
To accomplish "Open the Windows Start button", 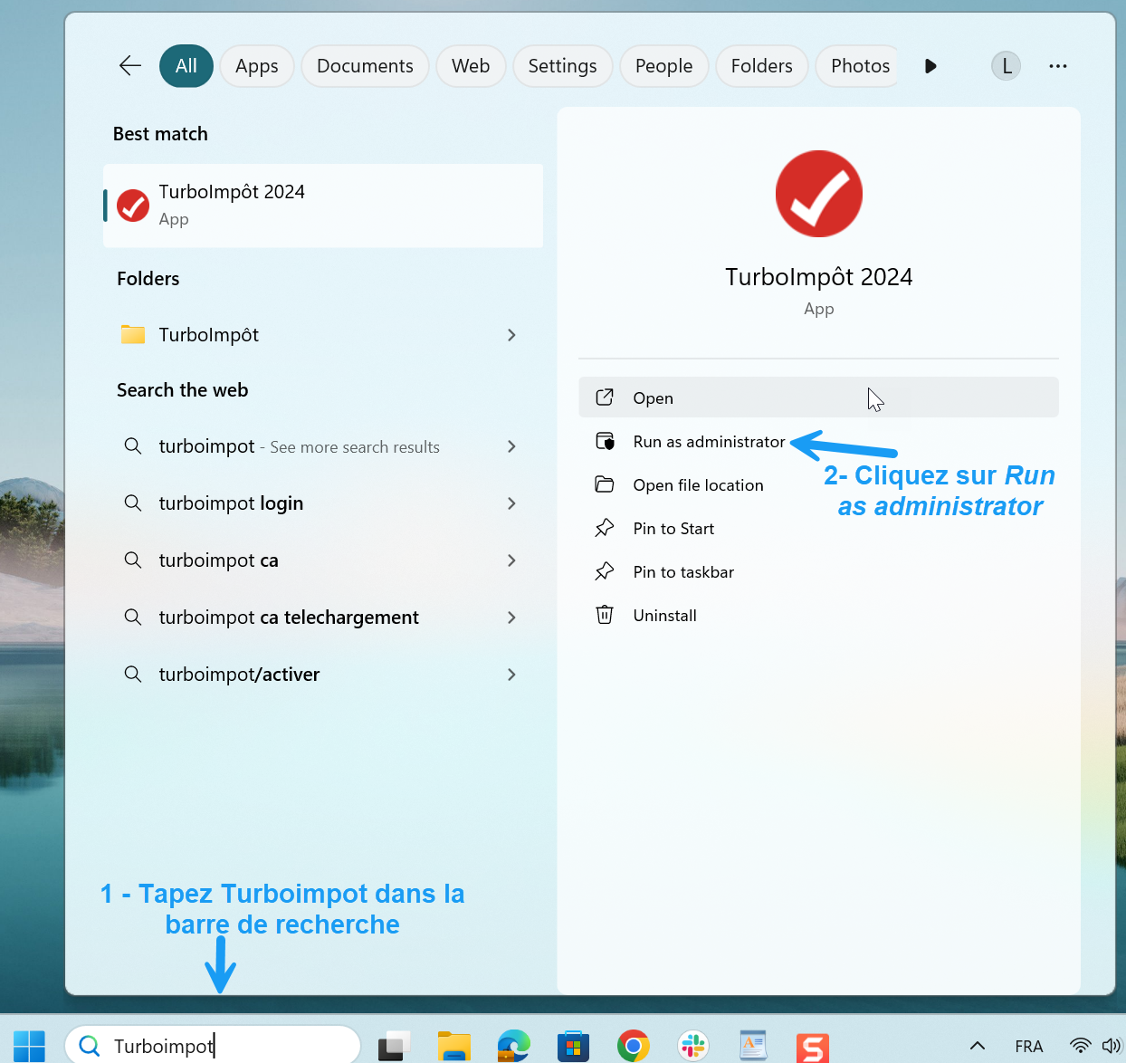I will pos(29,1047).
